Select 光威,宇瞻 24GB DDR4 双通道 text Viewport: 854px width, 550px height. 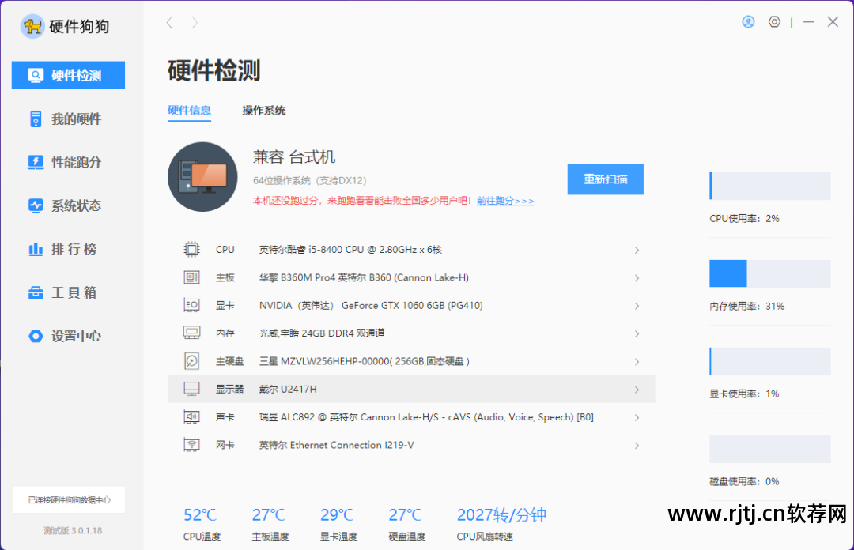(322, 333)
